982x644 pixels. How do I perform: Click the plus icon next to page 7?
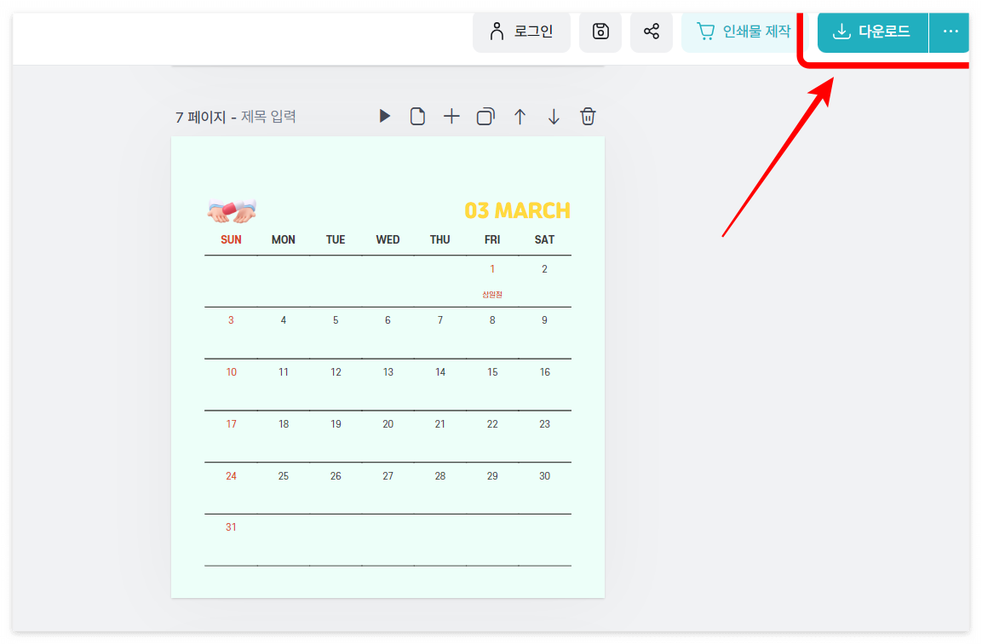point(451,116)
